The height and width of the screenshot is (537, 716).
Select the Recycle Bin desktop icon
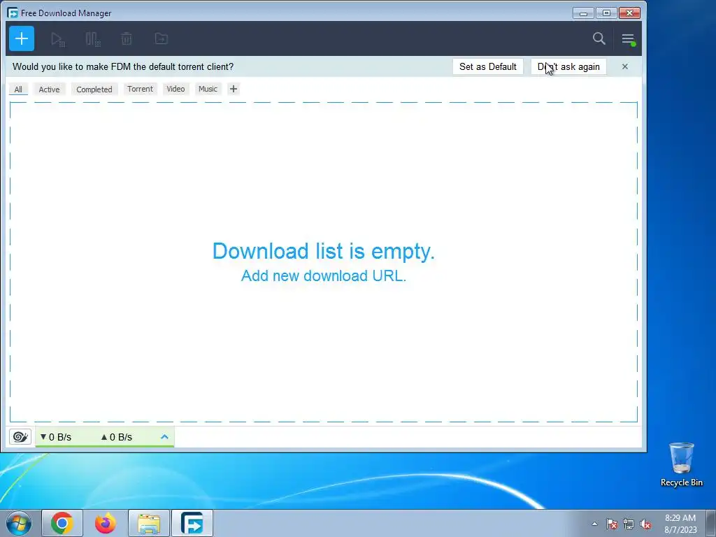[681, 464]
